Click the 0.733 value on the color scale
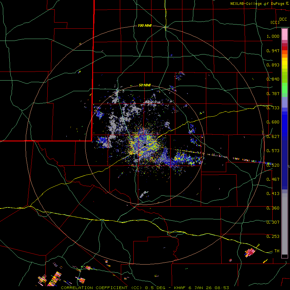Image resolution: width=290 pixels, height=290 pixels. click(273, 108)
